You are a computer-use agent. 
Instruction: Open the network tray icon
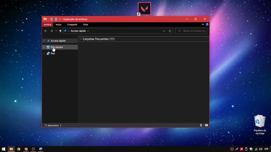click(256, 149)
